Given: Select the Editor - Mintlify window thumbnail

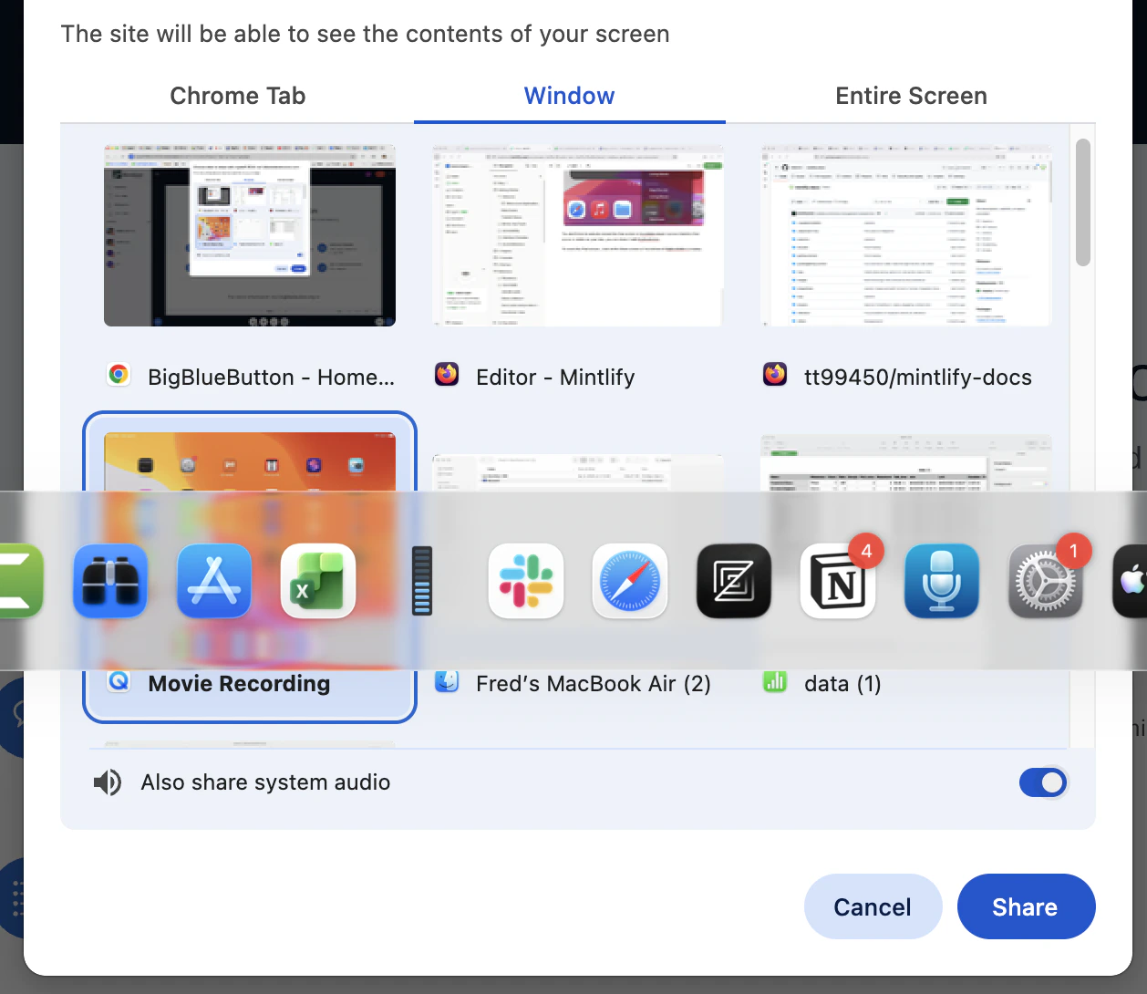Looking at the screenshot, I should coord(578,235).
